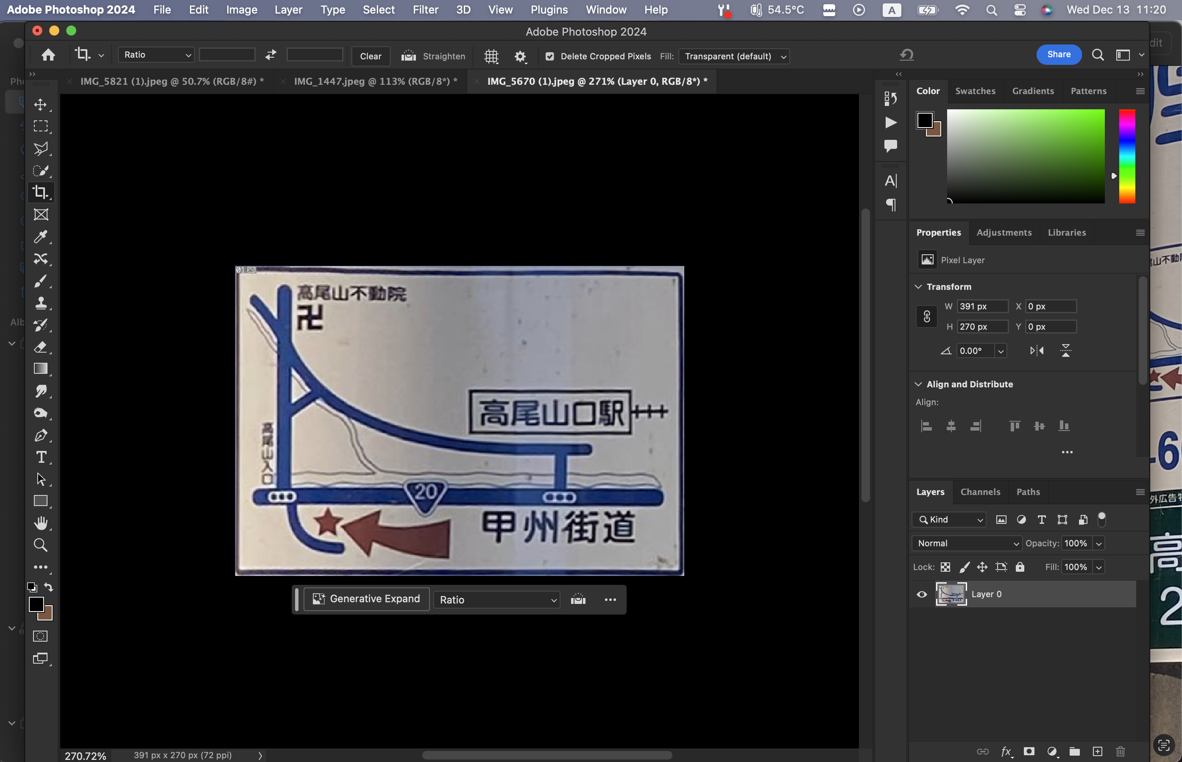Click the rainbow hue slider strip

(x=1127, y=156)
